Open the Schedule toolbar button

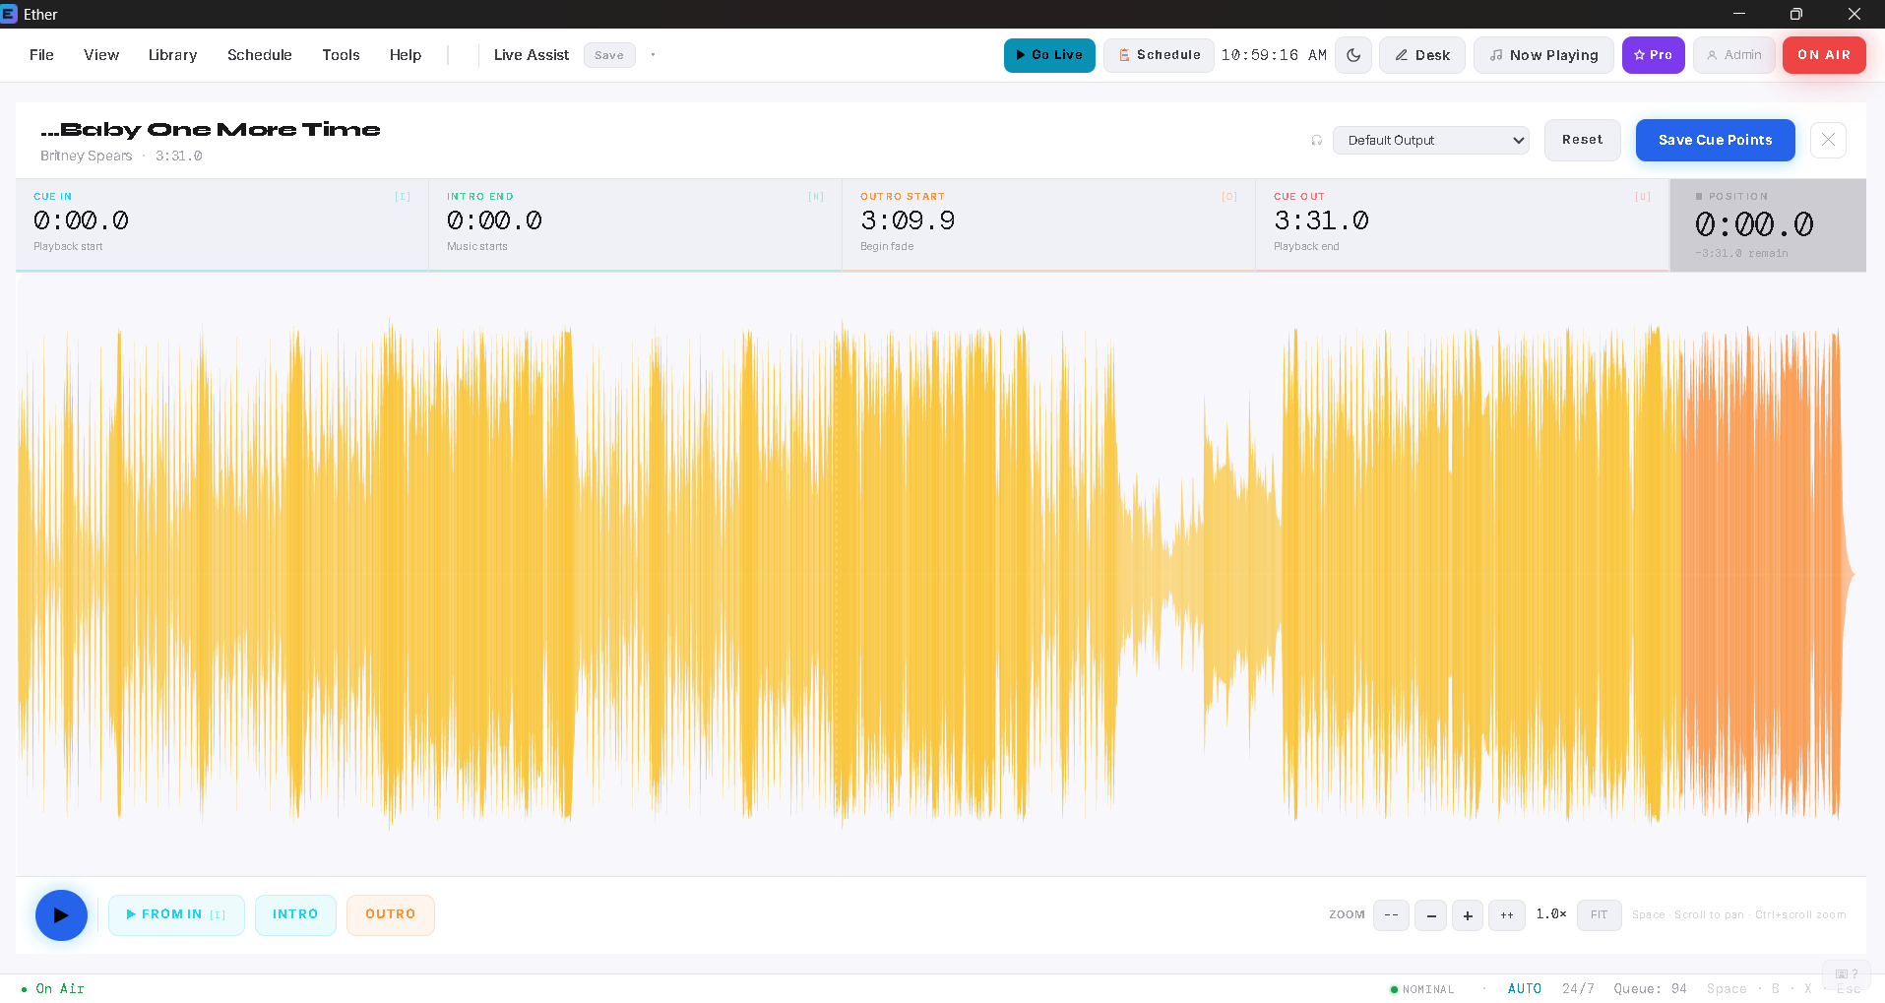coord(1159,55)
